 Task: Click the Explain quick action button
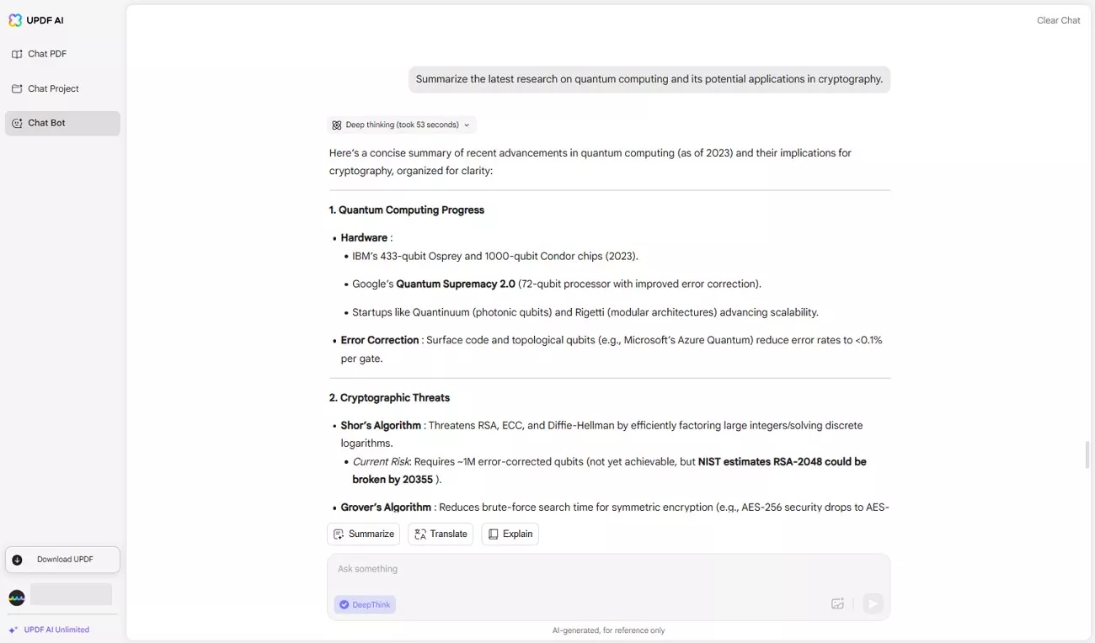click(x=510, y=534)
